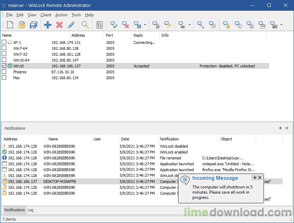Viewport: 294px width, 223px height.
Task: Click the computer with key icon
Action: coord(168,25)
